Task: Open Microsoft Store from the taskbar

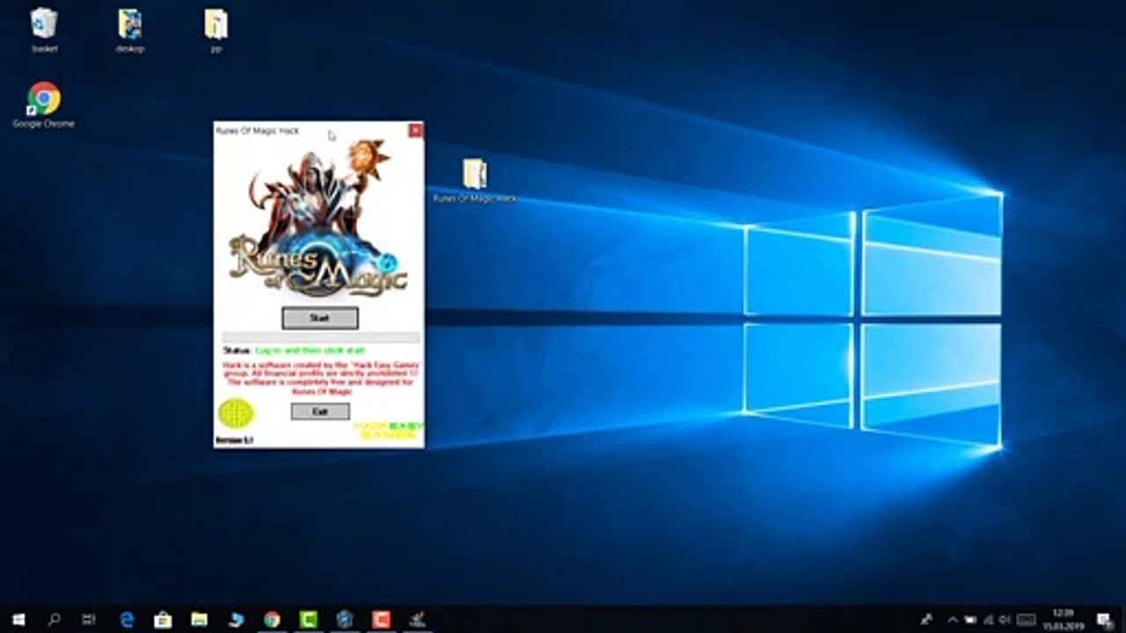Action: tap(163, 620)
